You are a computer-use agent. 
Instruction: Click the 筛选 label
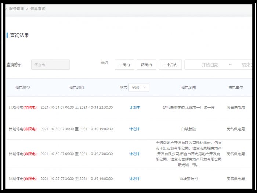tap(105, 62)
